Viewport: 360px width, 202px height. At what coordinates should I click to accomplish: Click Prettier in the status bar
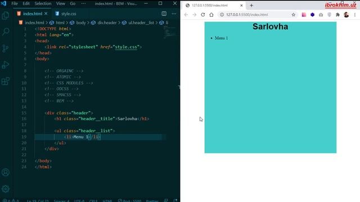(152, 201)
